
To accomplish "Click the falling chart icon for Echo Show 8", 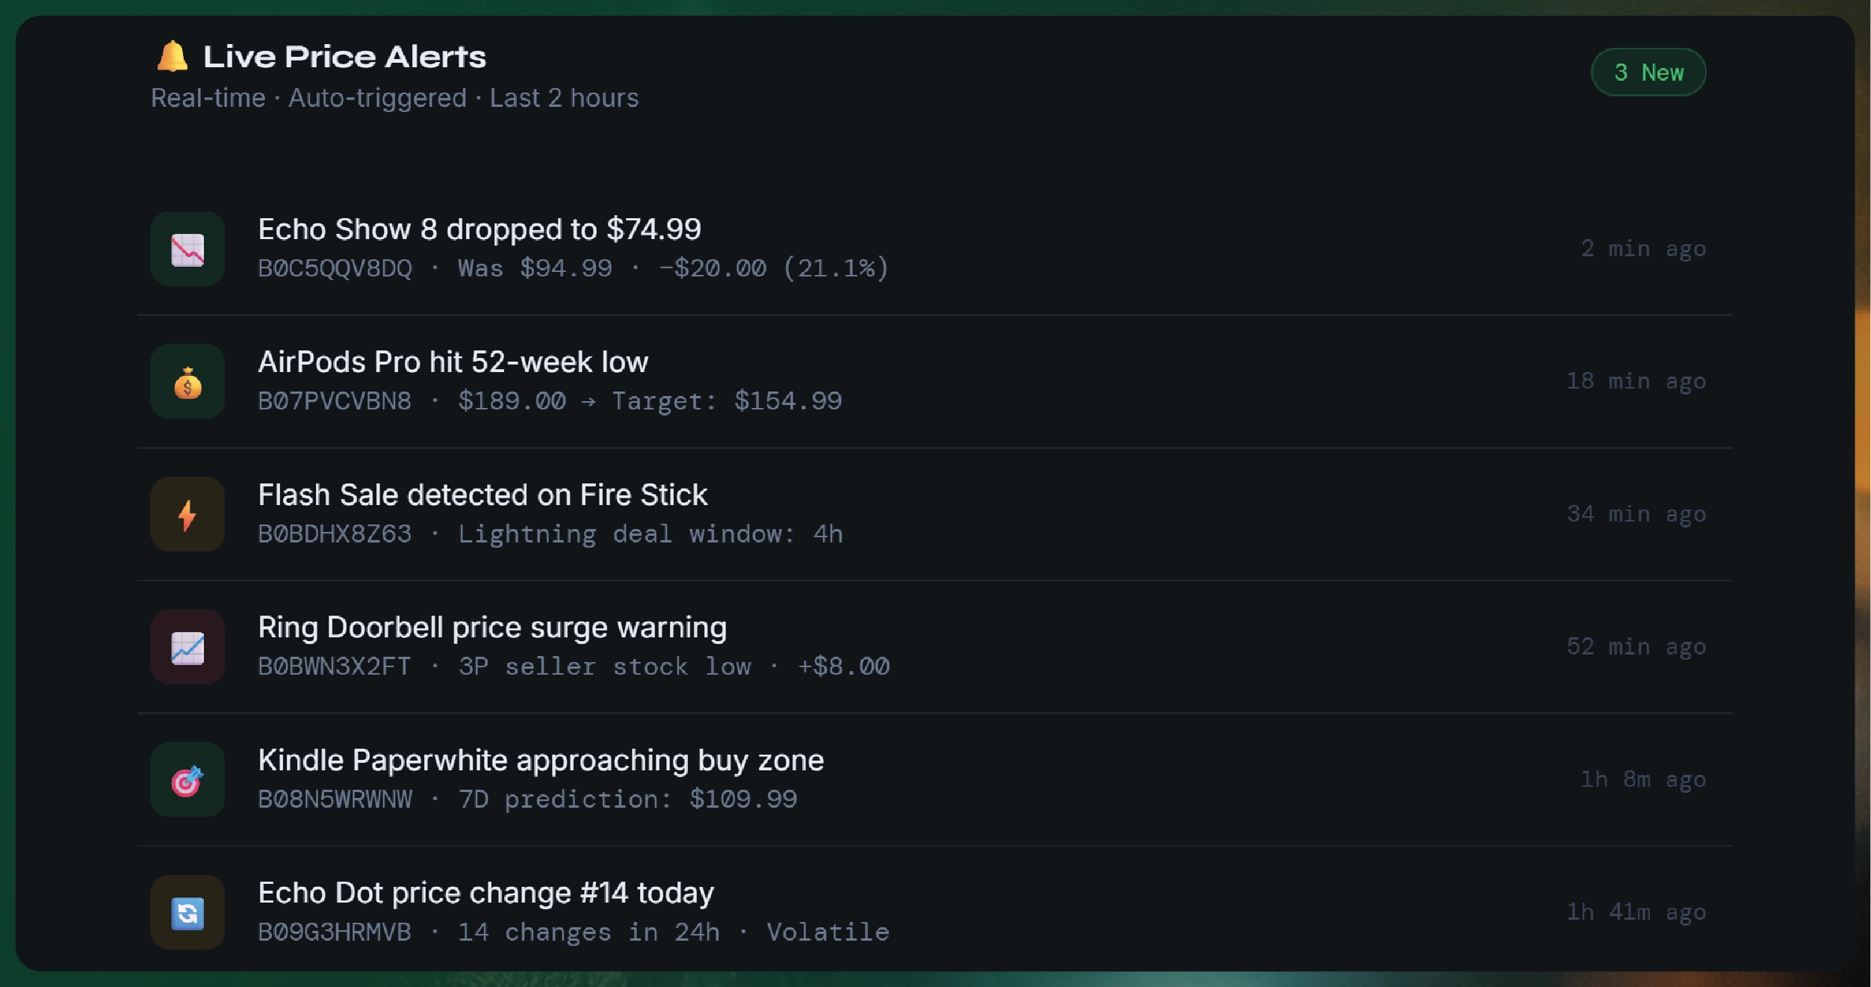I will pyautogui.click(x=187, y=250).
